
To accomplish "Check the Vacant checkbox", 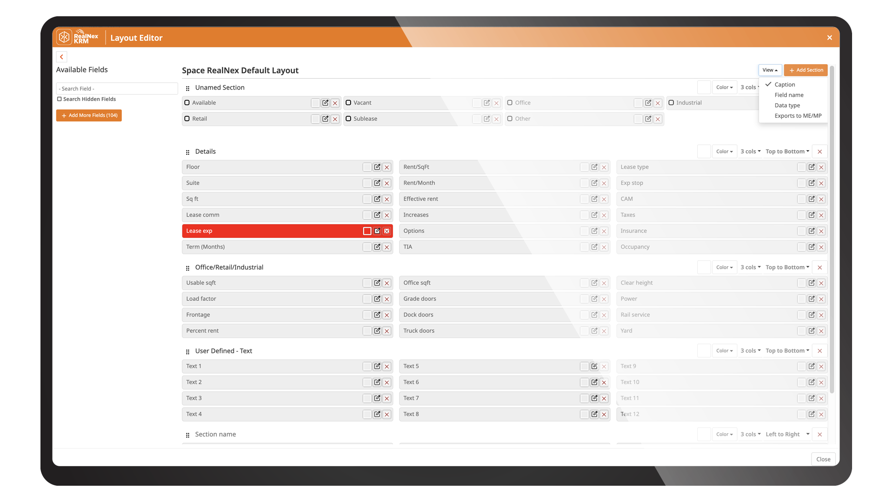I will point(348,103).
